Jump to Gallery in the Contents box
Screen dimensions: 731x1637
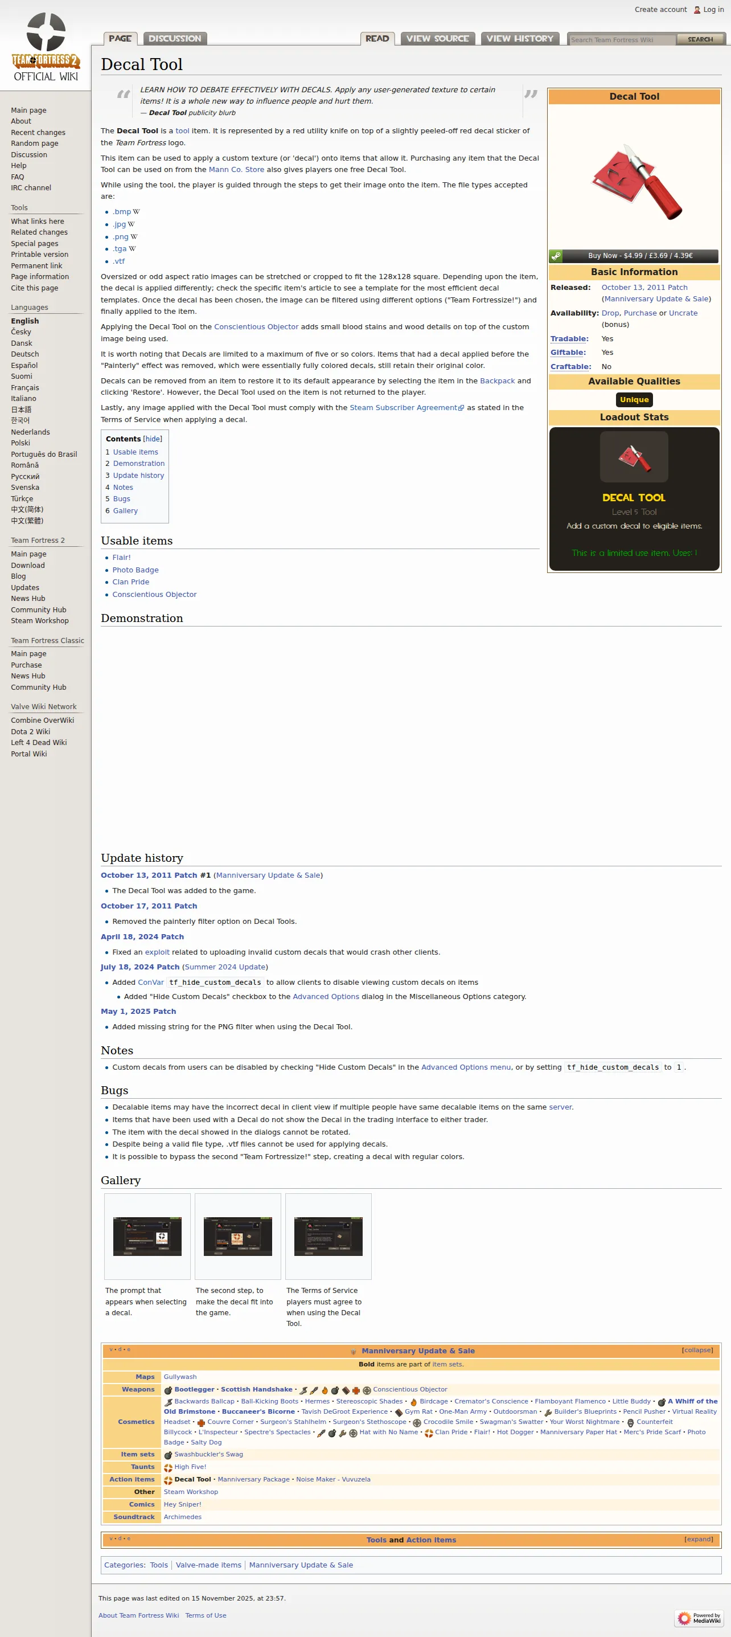[125, 511]
